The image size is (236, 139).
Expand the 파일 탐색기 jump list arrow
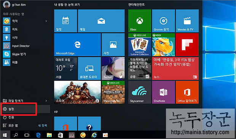pyautogui.click(x=46, y=101)
